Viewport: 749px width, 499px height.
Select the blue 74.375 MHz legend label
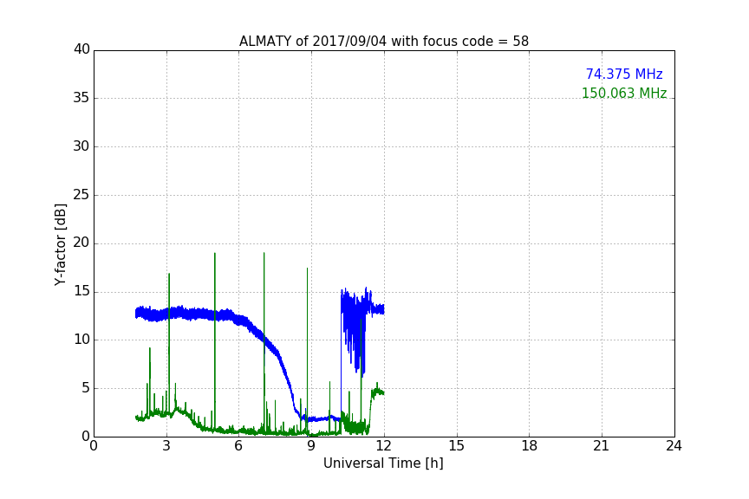624,74
